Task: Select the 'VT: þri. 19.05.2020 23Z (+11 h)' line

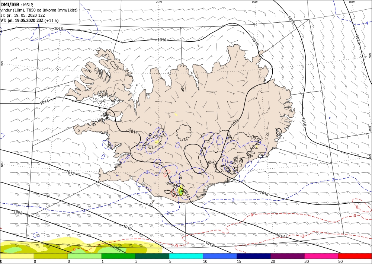Action: point(29,20)
